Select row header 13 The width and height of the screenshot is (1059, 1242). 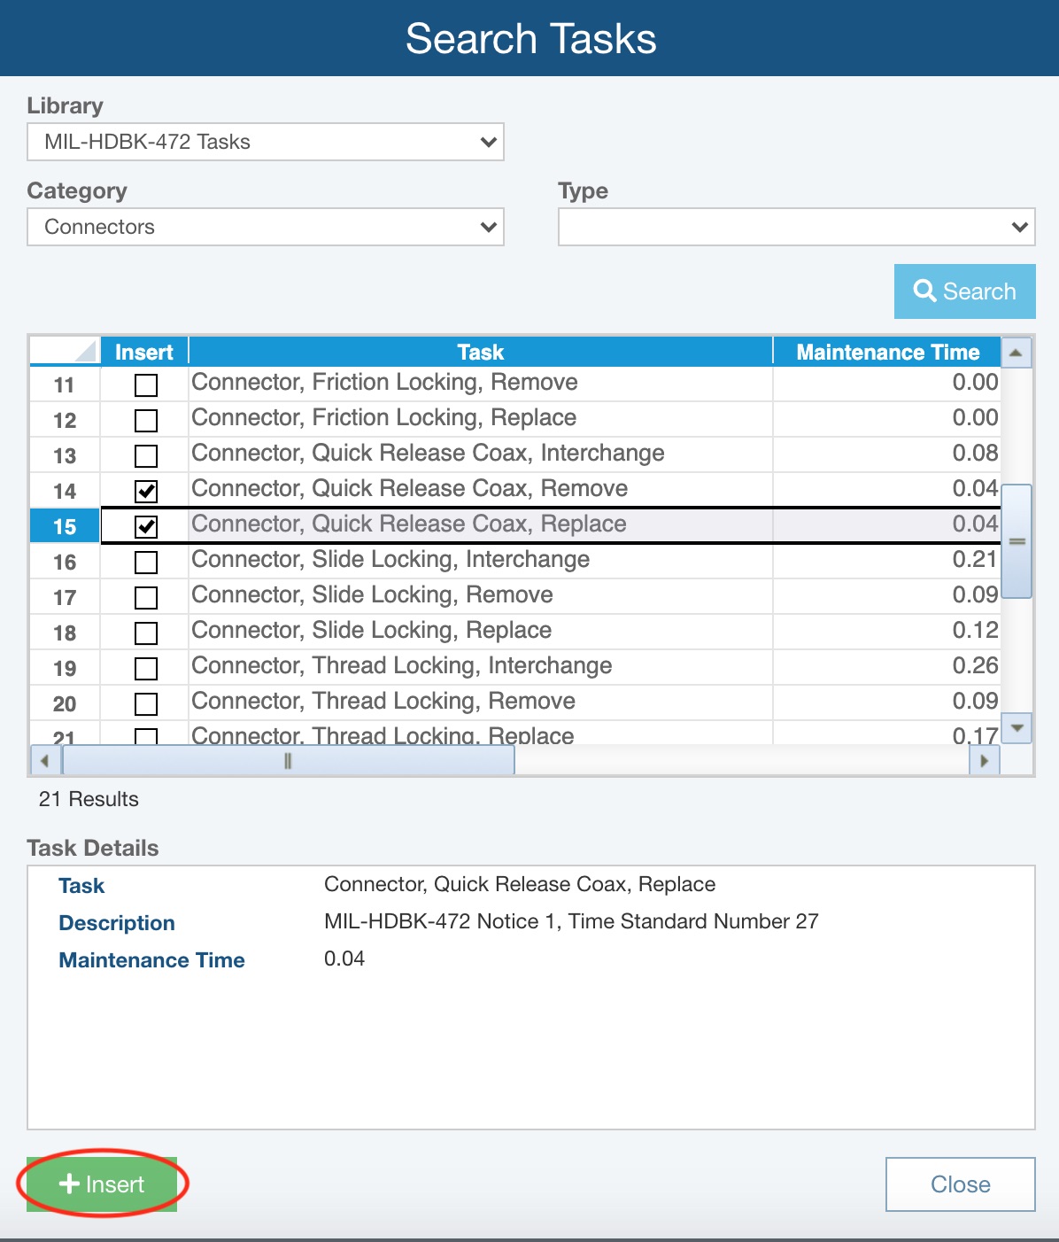[65, 455]
